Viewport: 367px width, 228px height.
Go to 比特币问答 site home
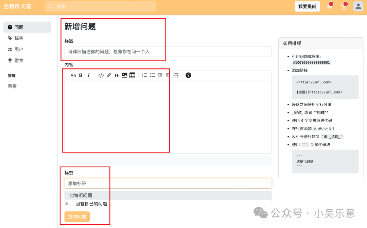coord(17,6)
